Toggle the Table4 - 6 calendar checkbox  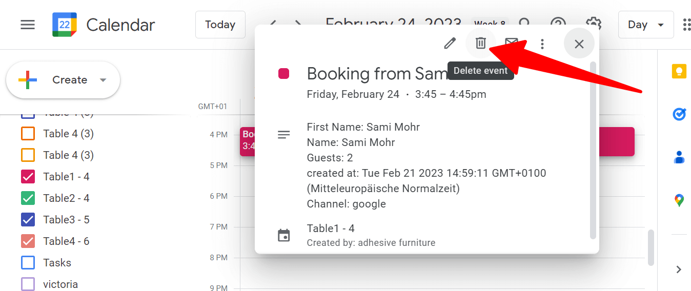[28, 241]
